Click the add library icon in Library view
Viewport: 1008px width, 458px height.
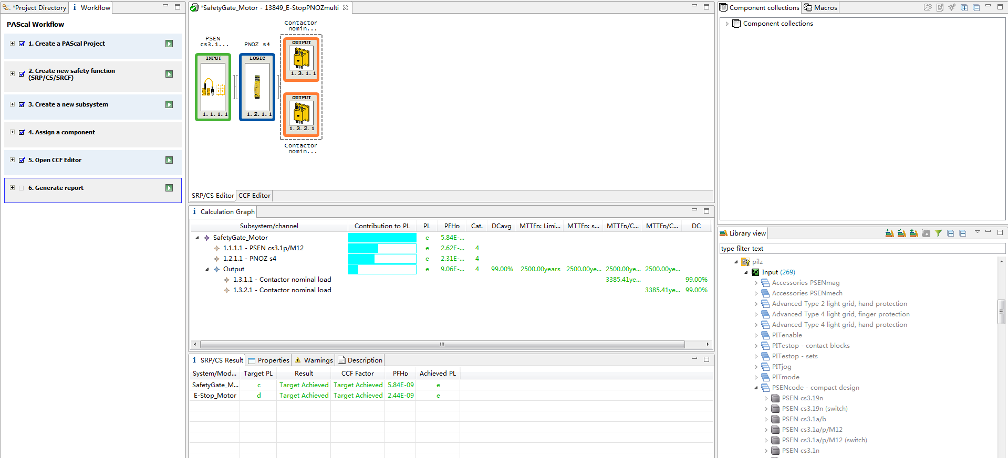tap(913, 233)
